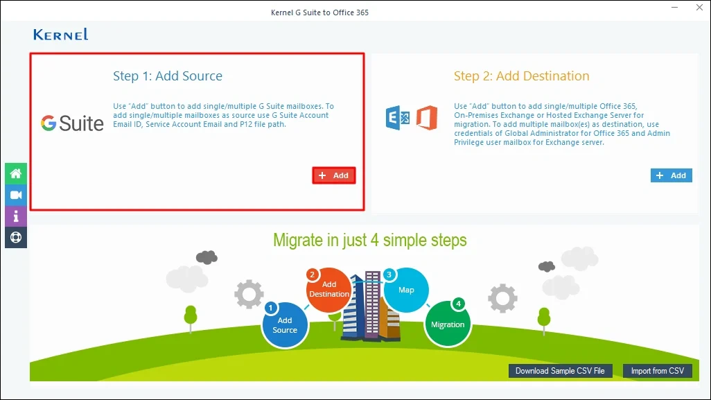Image resolution: width=711 pixels, height=400 pixels.
Task: Click the Import from CSV button
Action: (x=657, y=371)
